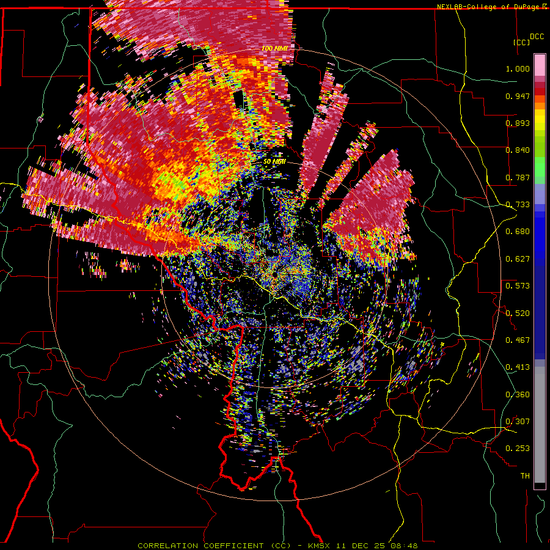This screenshot has width=550, height=550.
Task: Pick the gray lower color-scale segment
Action: point(540,425)
